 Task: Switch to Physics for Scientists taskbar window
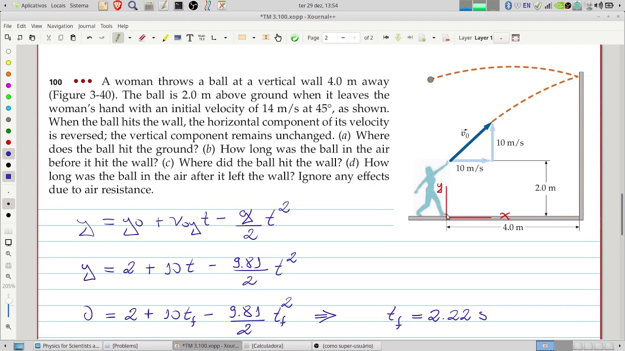coord(67,346)
